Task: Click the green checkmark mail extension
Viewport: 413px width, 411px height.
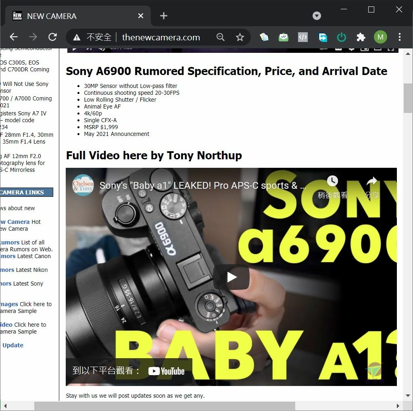Action: (x=284, y=37)
